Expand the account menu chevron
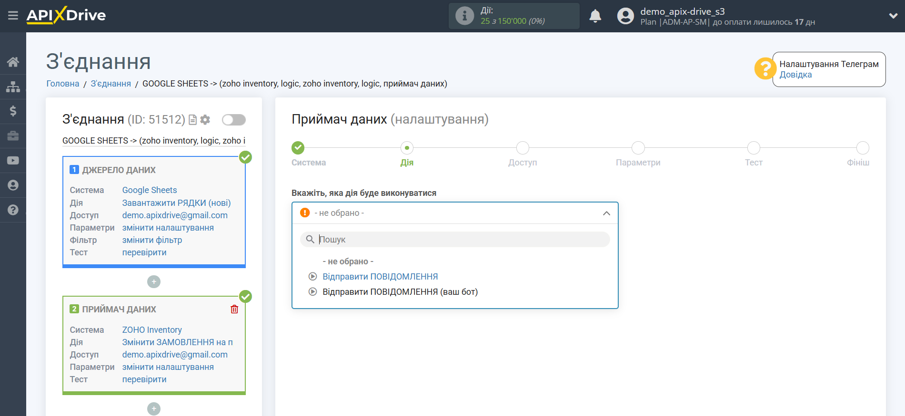Image resolution: width=905 pixels, height=416 pixels. [893, 16]
